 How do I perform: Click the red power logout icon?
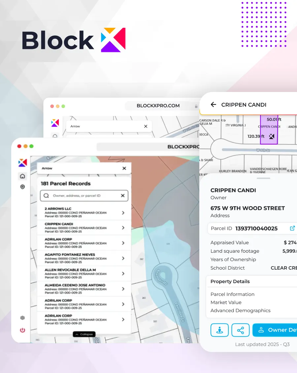coord(22,330)
